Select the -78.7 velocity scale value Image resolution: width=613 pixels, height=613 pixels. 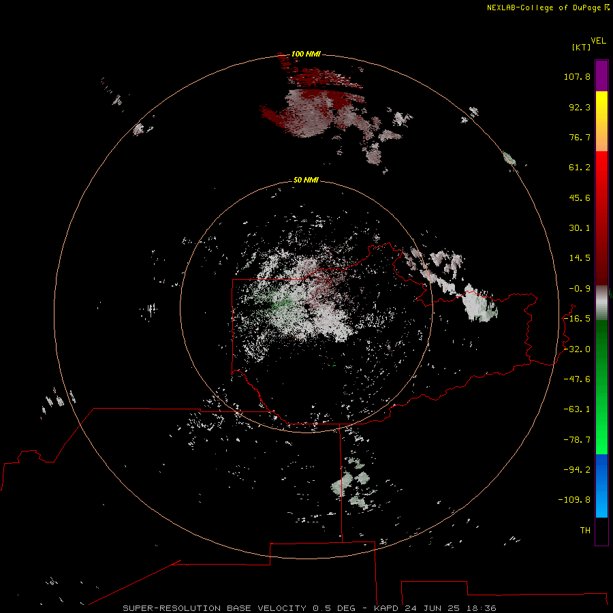coord(577,440)
